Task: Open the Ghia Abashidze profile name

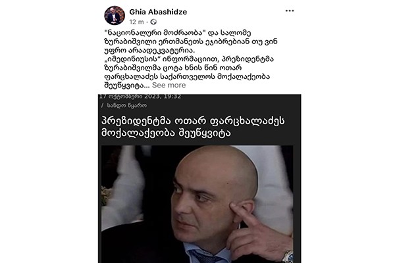Action: pyautogui.click(x=158, y=12)
